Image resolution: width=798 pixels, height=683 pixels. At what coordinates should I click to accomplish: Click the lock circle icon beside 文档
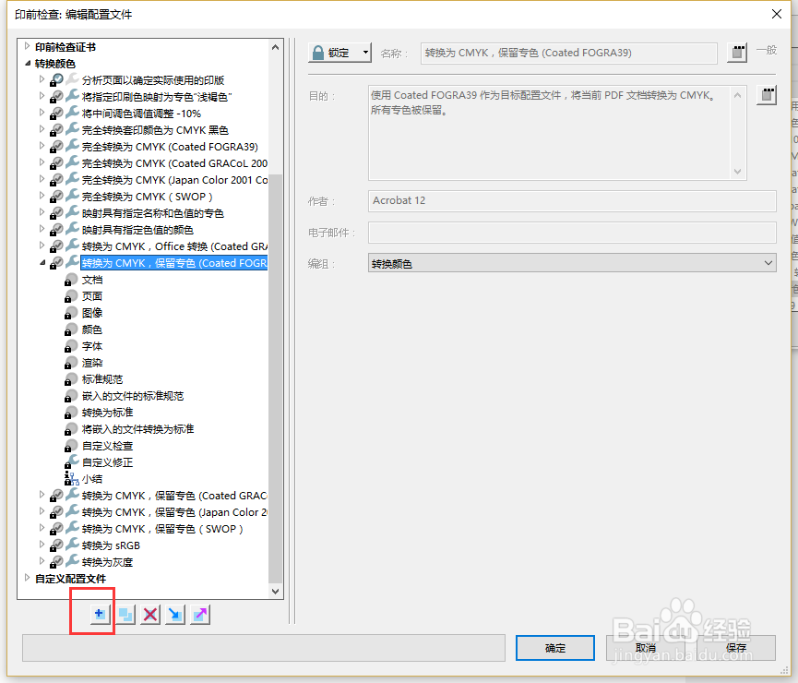coord(71,280)
